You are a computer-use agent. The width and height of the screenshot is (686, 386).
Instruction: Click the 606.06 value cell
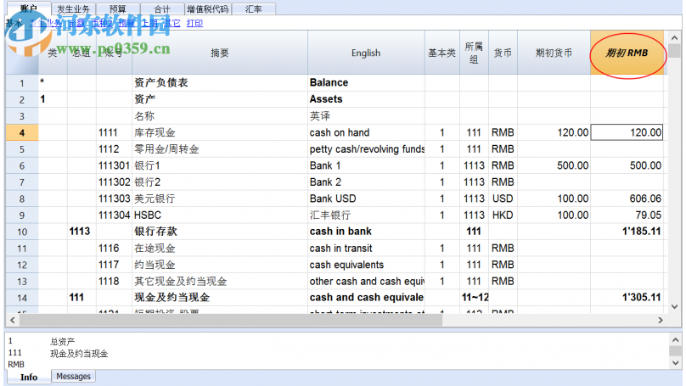627,199
